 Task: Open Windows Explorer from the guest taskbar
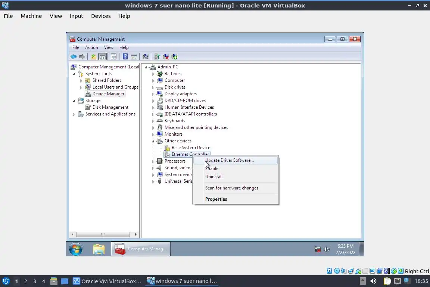click(x=99, y=249)
